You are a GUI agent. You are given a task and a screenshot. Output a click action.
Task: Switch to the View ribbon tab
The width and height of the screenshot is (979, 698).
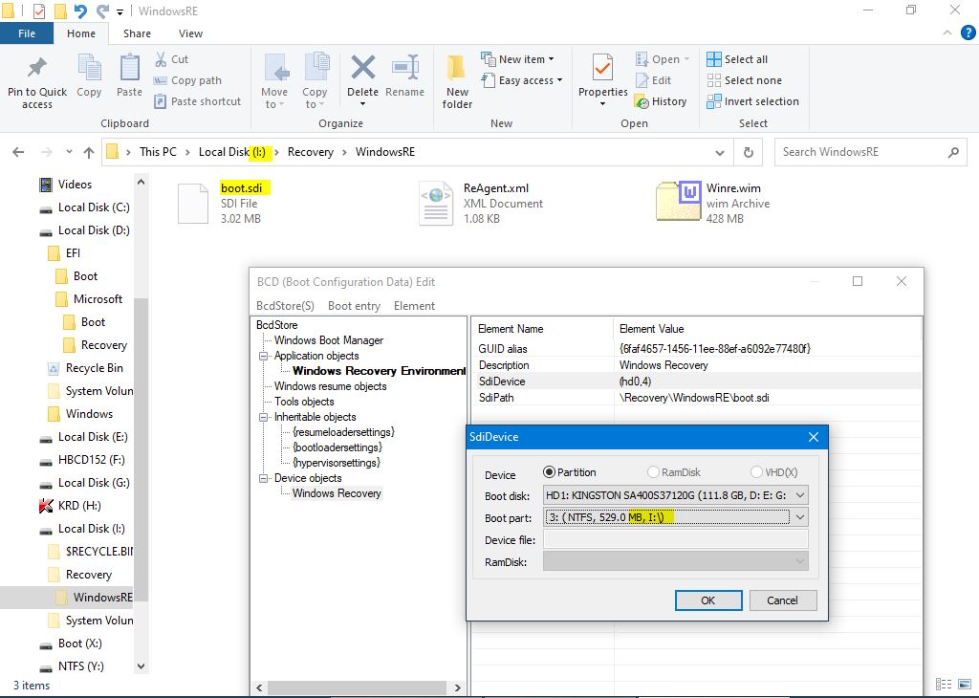point(190,33)
